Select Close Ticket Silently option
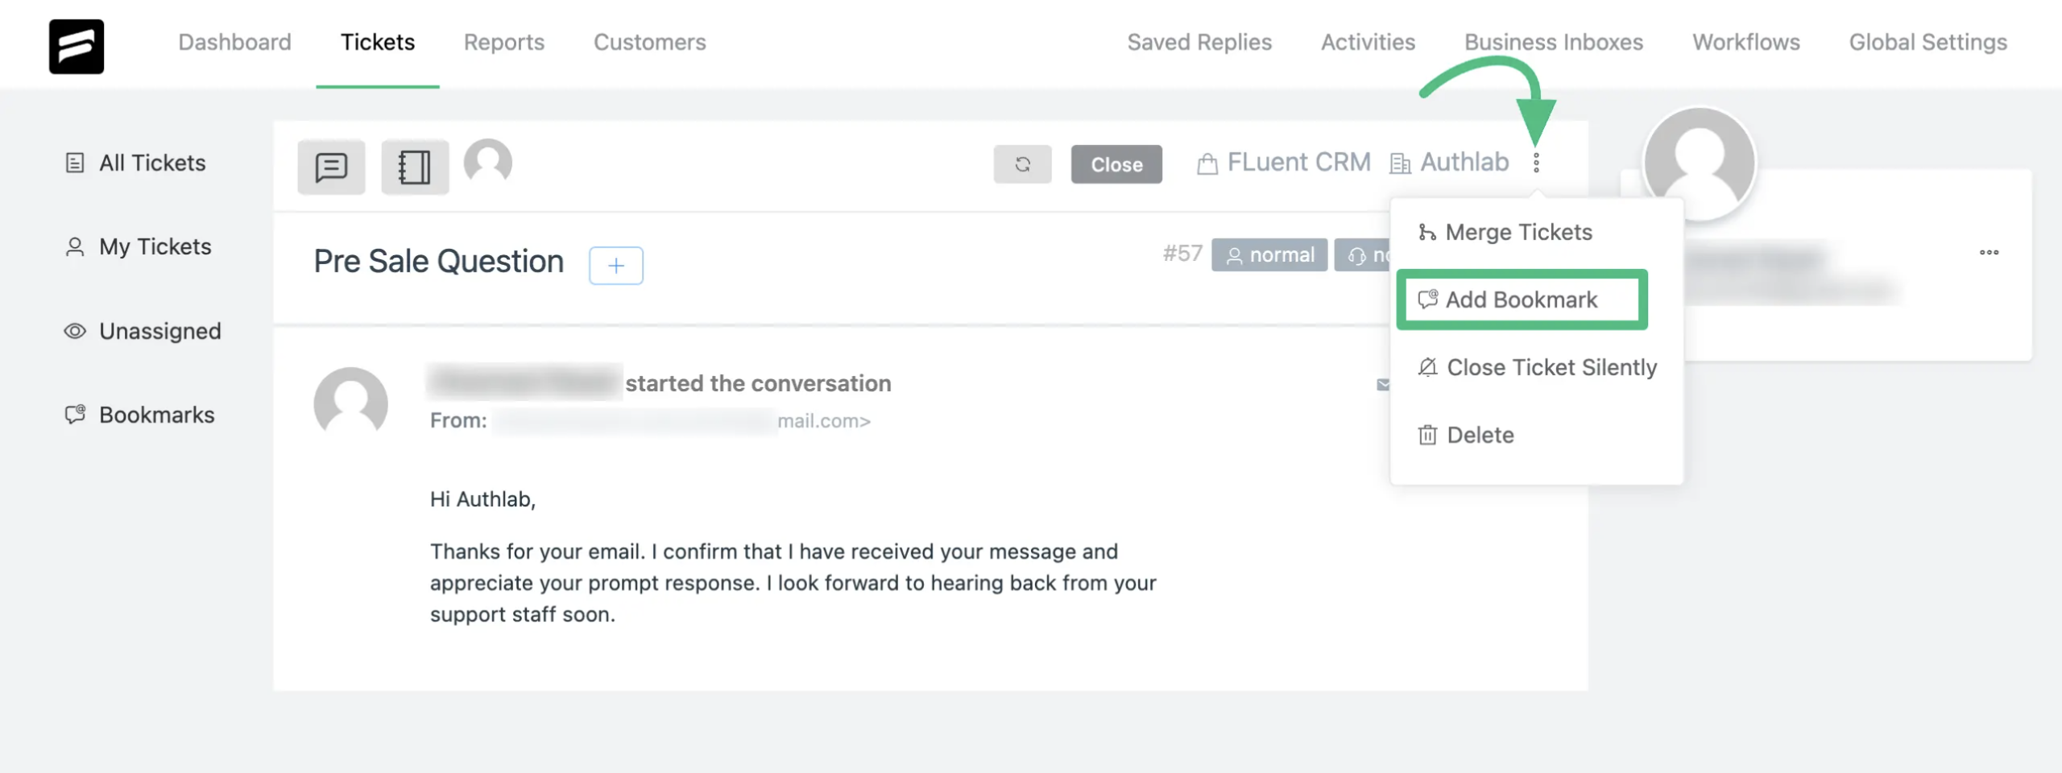Screen dimensions: 2062x773 click(x=1551, y=367)
